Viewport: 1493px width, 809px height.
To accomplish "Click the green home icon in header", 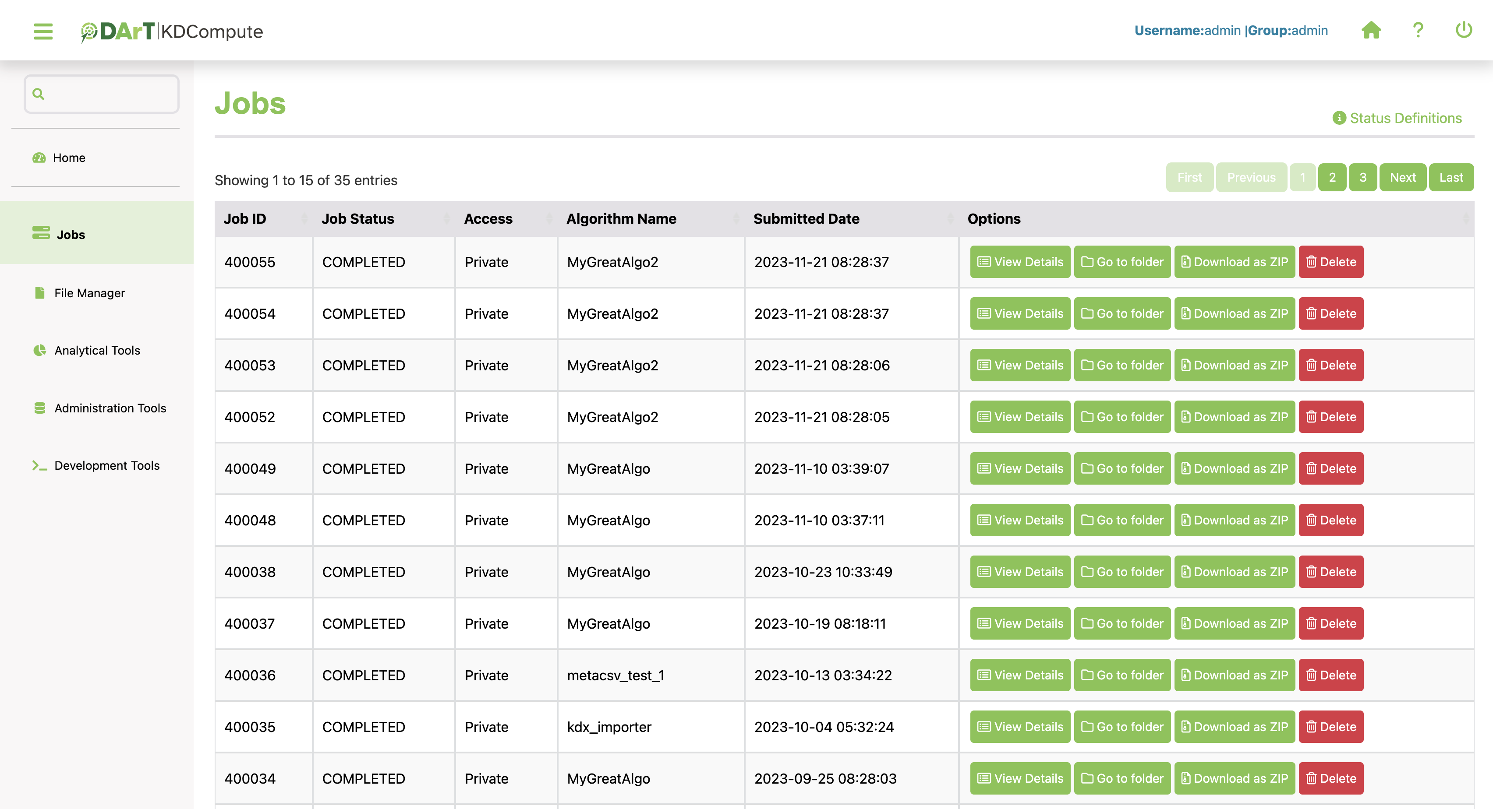I will tap(1371, 30).
